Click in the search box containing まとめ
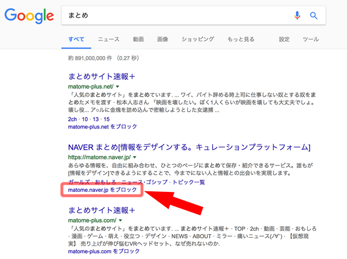The width and height of the screenshot is (347, 259). (173, 16)
